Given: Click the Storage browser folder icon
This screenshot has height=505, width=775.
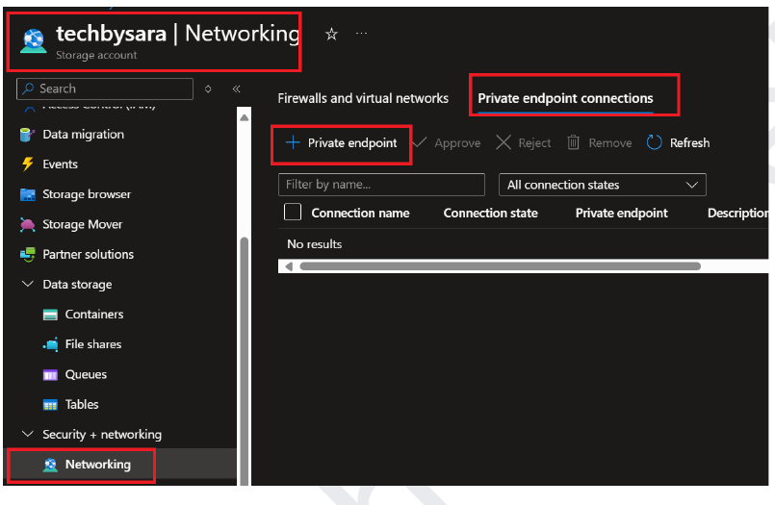Looking at the screenshot, I should (28, 194).
